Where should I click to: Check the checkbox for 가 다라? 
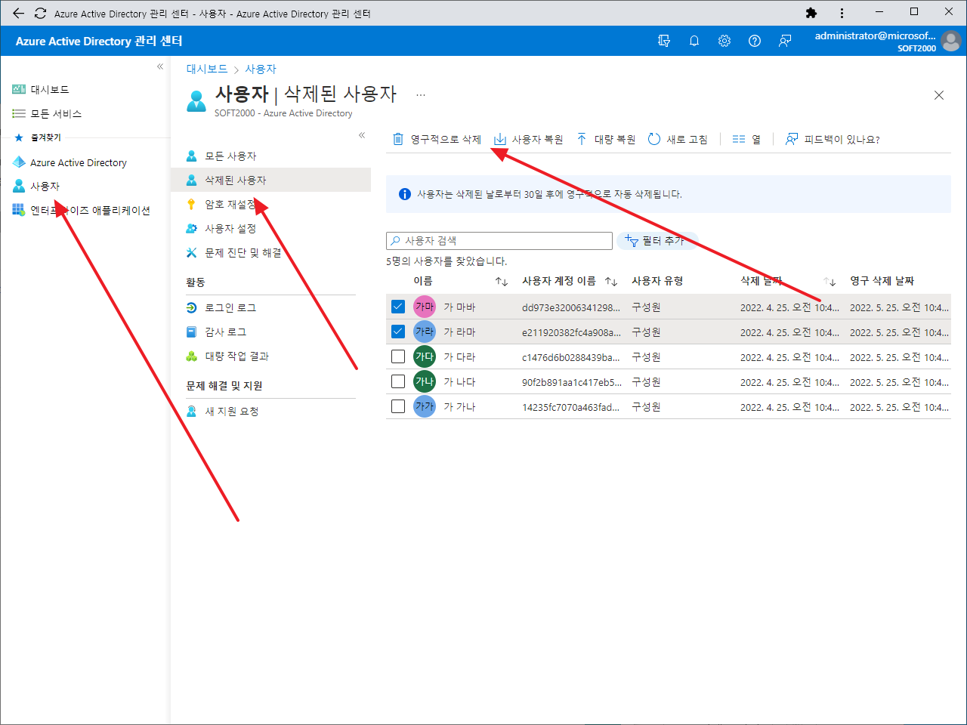398,356
